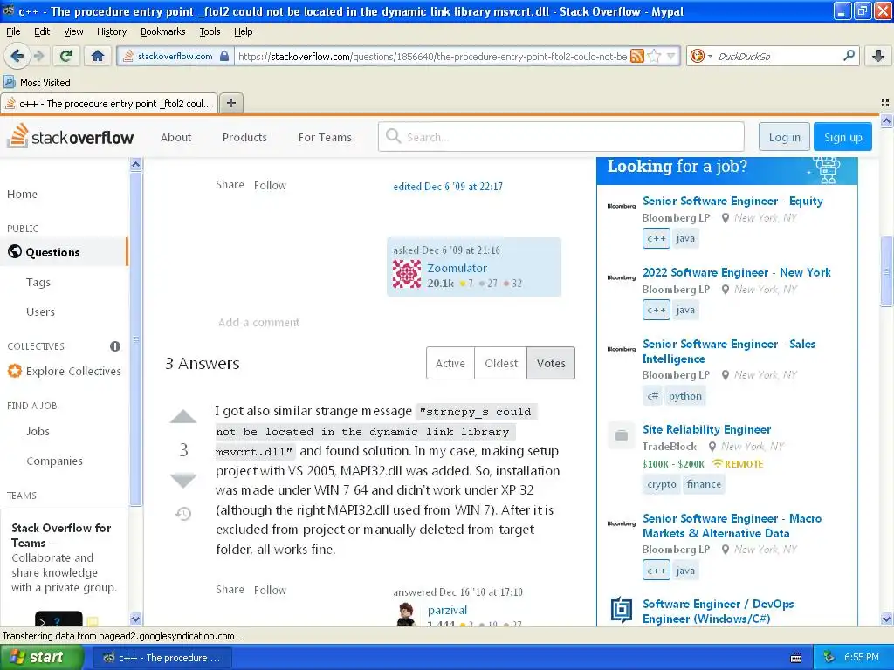Open a new tab with the plus button

coord(230,103)
